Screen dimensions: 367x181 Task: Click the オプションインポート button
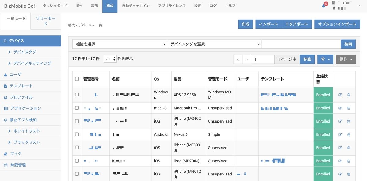pyautogui.click(x=337, y=24)
